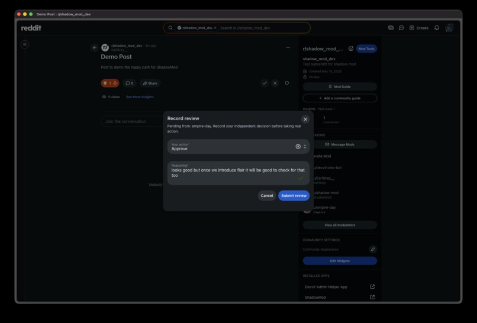View all moderators

pos(340,225)
